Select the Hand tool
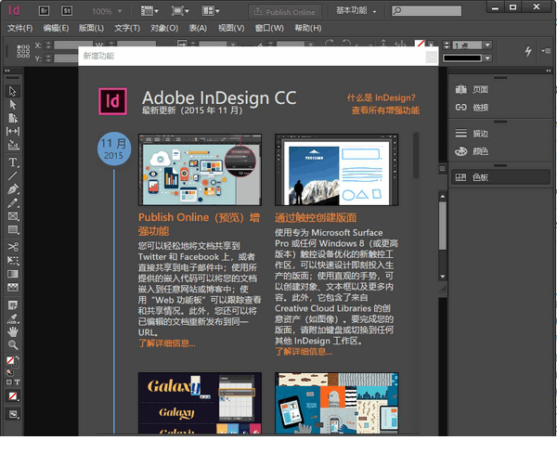 tap(13, 331)
